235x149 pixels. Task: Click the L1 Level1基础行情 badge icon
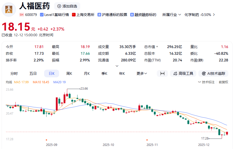pyautogui.click(x=42, y=15)
